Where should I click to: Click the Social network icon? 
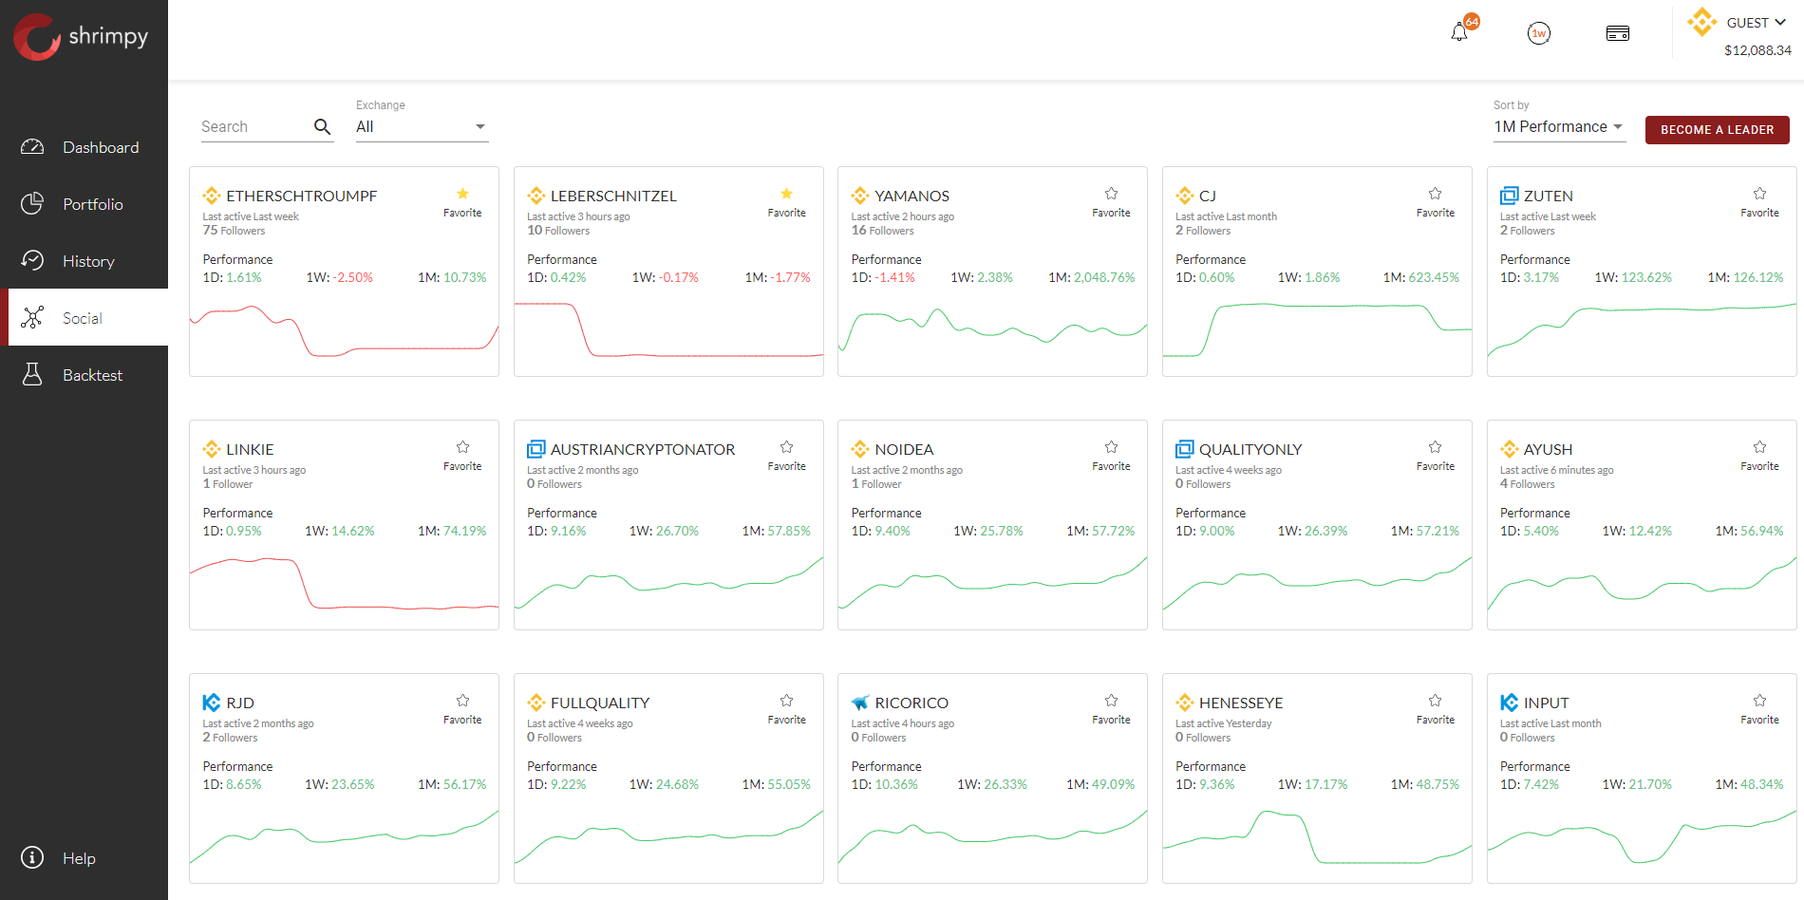click(x=32, y=317)
